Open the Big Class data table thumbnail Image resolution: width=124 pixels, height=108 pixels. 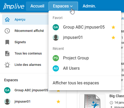pyautogui.click(x=92, y=101)
